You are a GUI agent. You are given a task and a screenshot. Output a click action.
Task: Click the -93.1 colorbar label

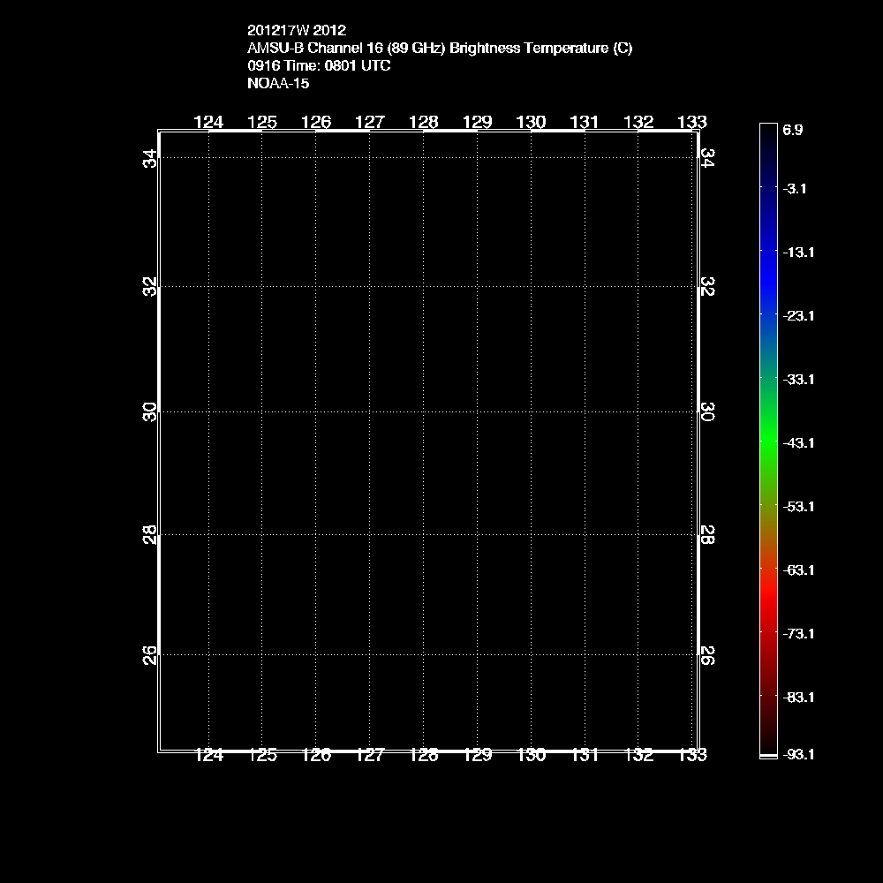797,755
